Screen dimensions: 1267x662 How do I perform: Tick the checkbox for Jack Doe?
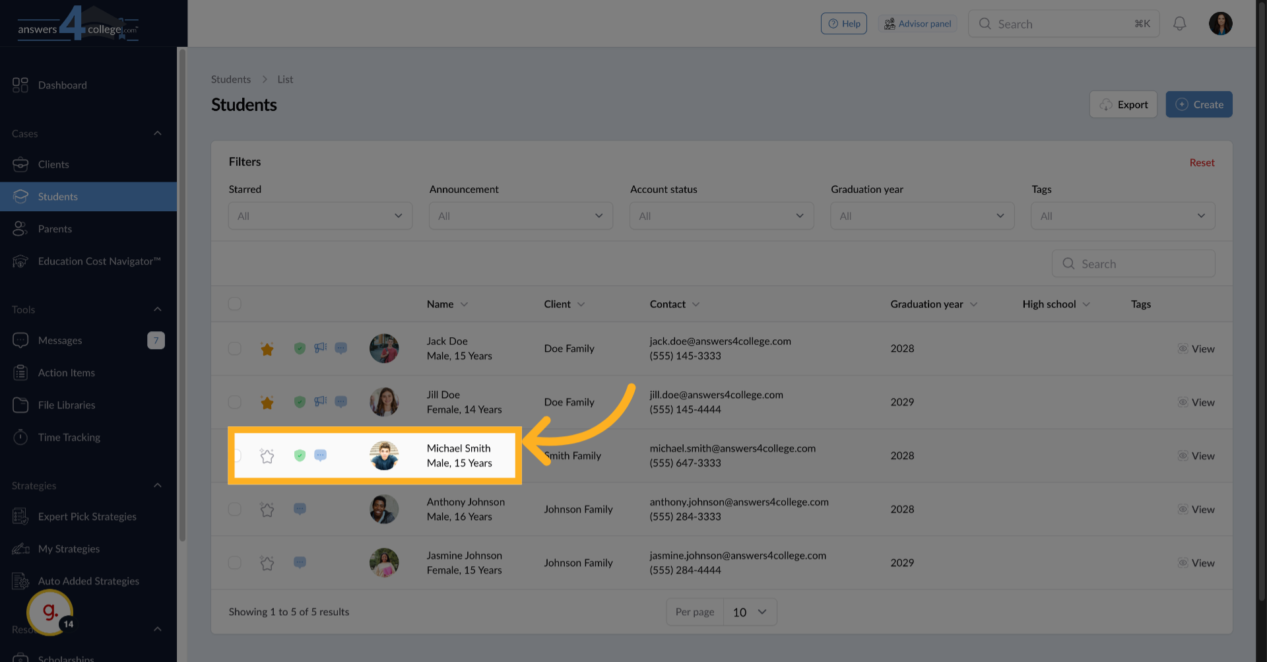tap(235, 348)
